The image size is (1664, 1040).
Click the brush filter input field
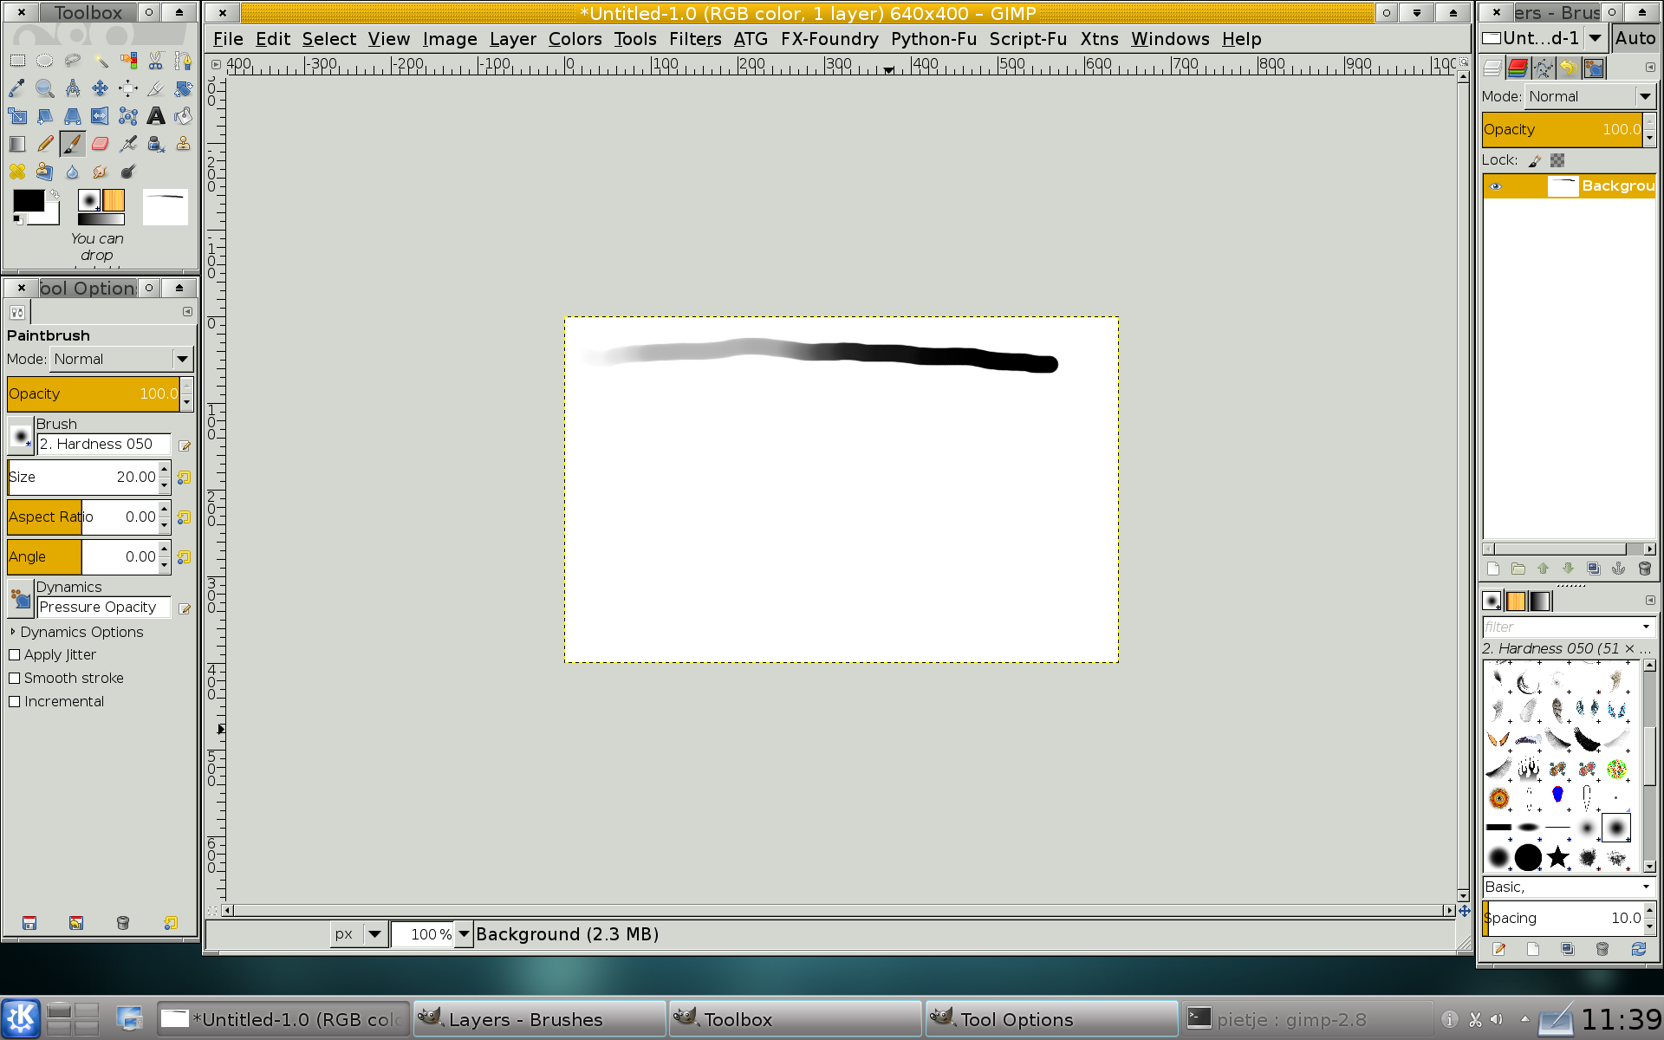[1560, 627]
